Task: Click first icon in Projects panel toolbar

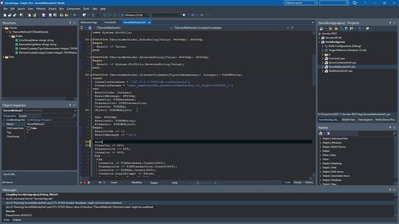Action: [x=321, y=29]
